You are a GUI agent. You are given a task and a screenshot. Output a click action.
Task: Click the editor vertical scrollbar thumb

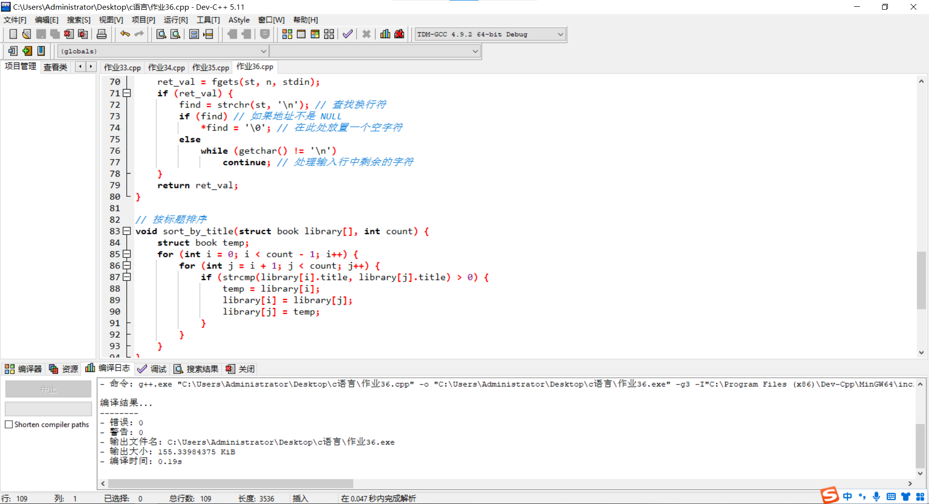(921, 281)
